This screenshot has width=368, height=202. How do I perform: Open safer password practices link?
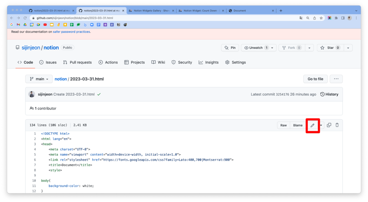(x=72, y=32)
